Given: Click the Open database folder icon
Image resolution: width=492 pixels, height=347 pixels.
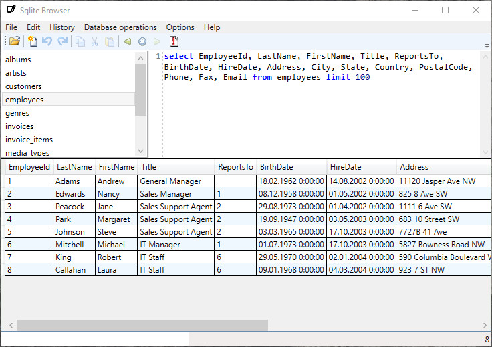Looking at the screenshot, I should point(15,41).
